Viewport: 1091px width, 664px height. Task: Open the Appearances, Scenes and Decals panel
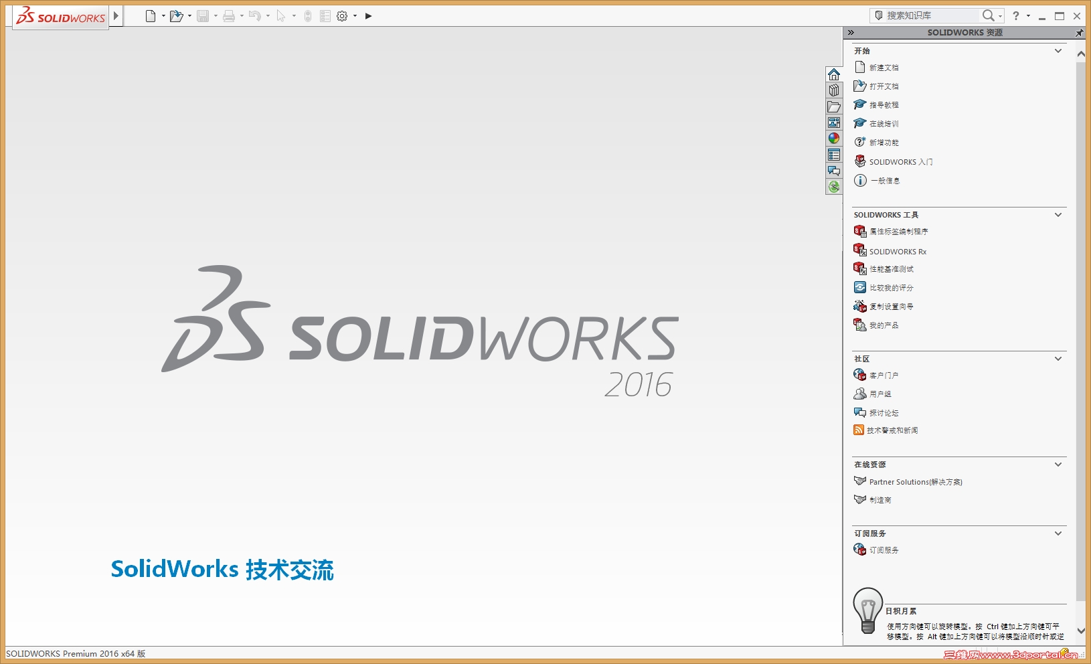(x=834, y=138)
